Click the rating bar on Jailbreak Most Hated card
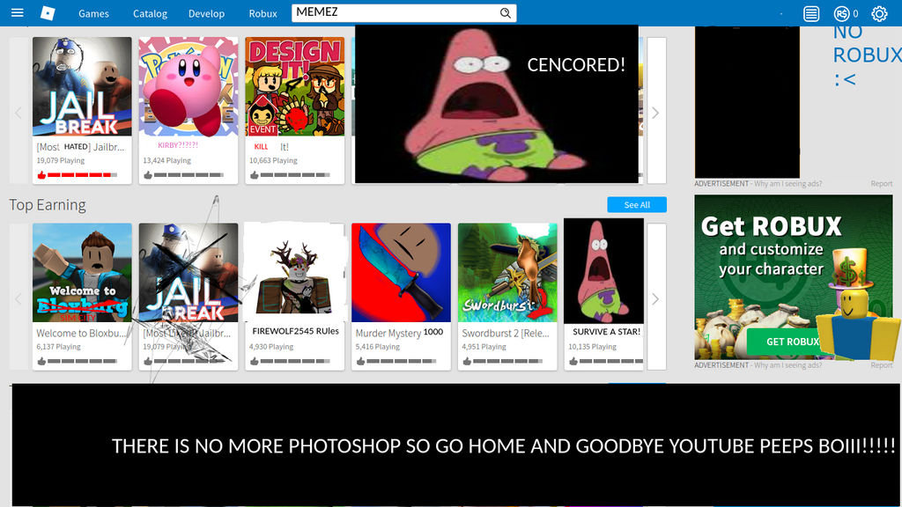 coord(82,175)
